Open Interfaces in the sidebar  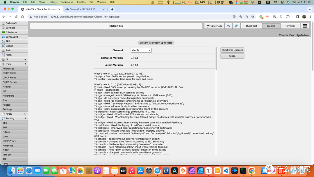[14, 32]
